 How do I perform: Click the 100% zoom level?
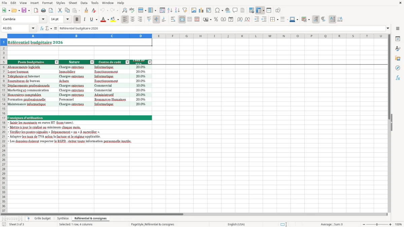398,224
